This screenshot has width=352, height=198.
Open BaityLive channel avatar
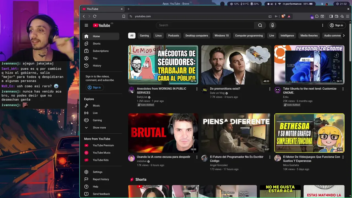pyautogui.click(x=131, y=90)
